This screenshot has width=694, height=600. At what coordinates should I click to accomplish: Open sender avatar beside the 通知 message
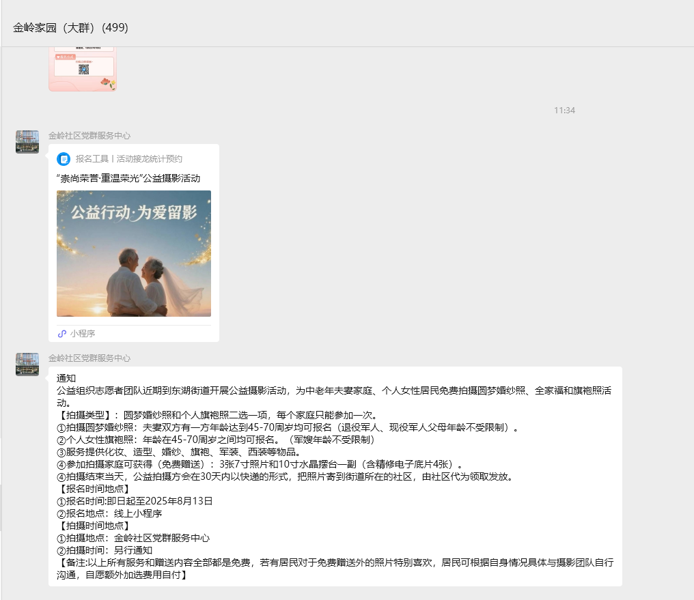pos(27,365)
